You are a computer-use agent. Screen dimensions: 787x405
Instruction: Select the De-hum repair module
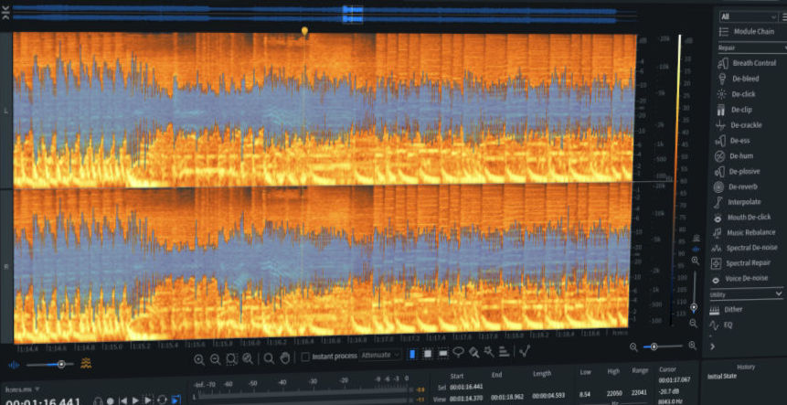740,155
